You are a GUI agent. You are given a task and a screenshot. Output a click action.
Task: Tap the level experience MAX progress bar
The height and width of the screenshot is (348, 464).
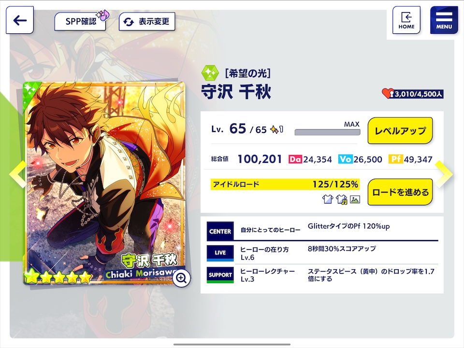point(327,132)
